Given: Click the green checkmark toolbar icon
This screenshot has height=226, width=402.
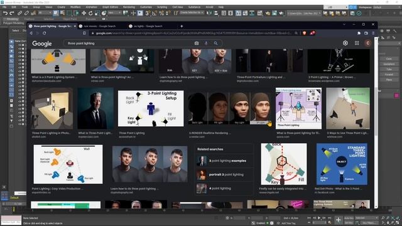Looking at the screenshot, I should [x=359, y=13].
